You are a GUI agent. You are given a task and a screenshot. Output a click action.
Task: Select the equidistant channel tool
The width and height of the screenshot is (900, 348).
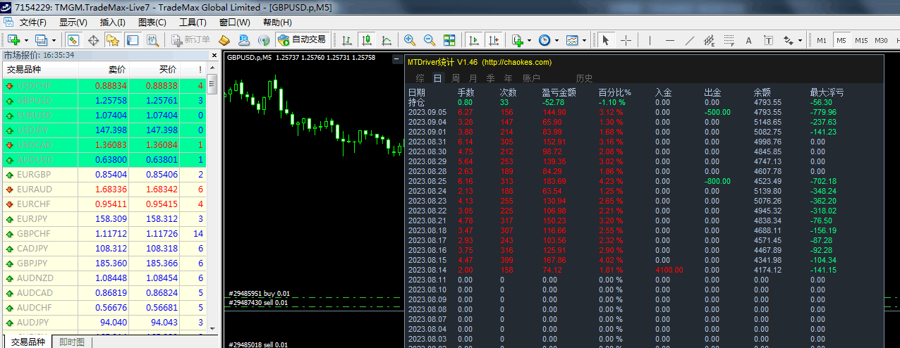[709, 40]
